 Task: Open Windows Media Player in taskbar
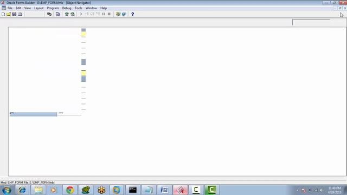pyautogui.click(x=53, y=190)
